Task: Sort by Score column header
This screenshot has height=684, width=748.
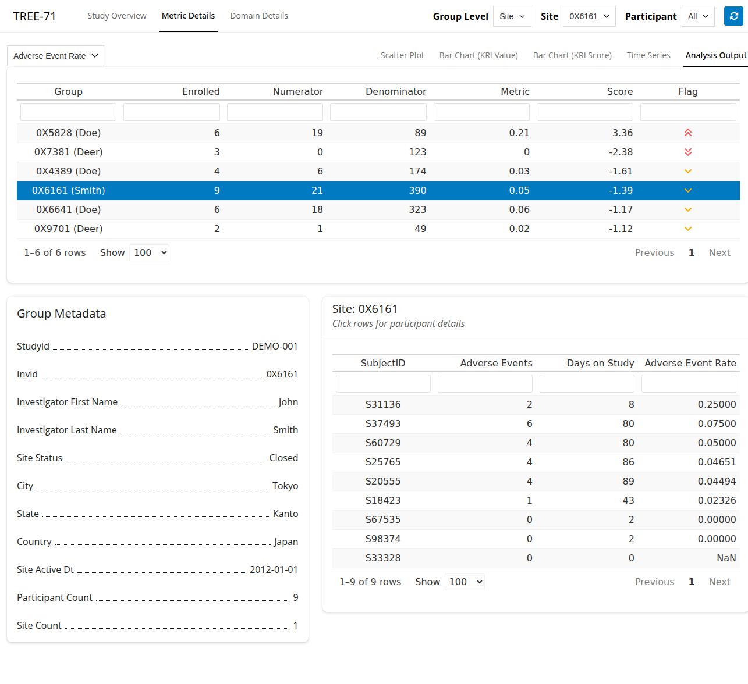Action: 619,91
